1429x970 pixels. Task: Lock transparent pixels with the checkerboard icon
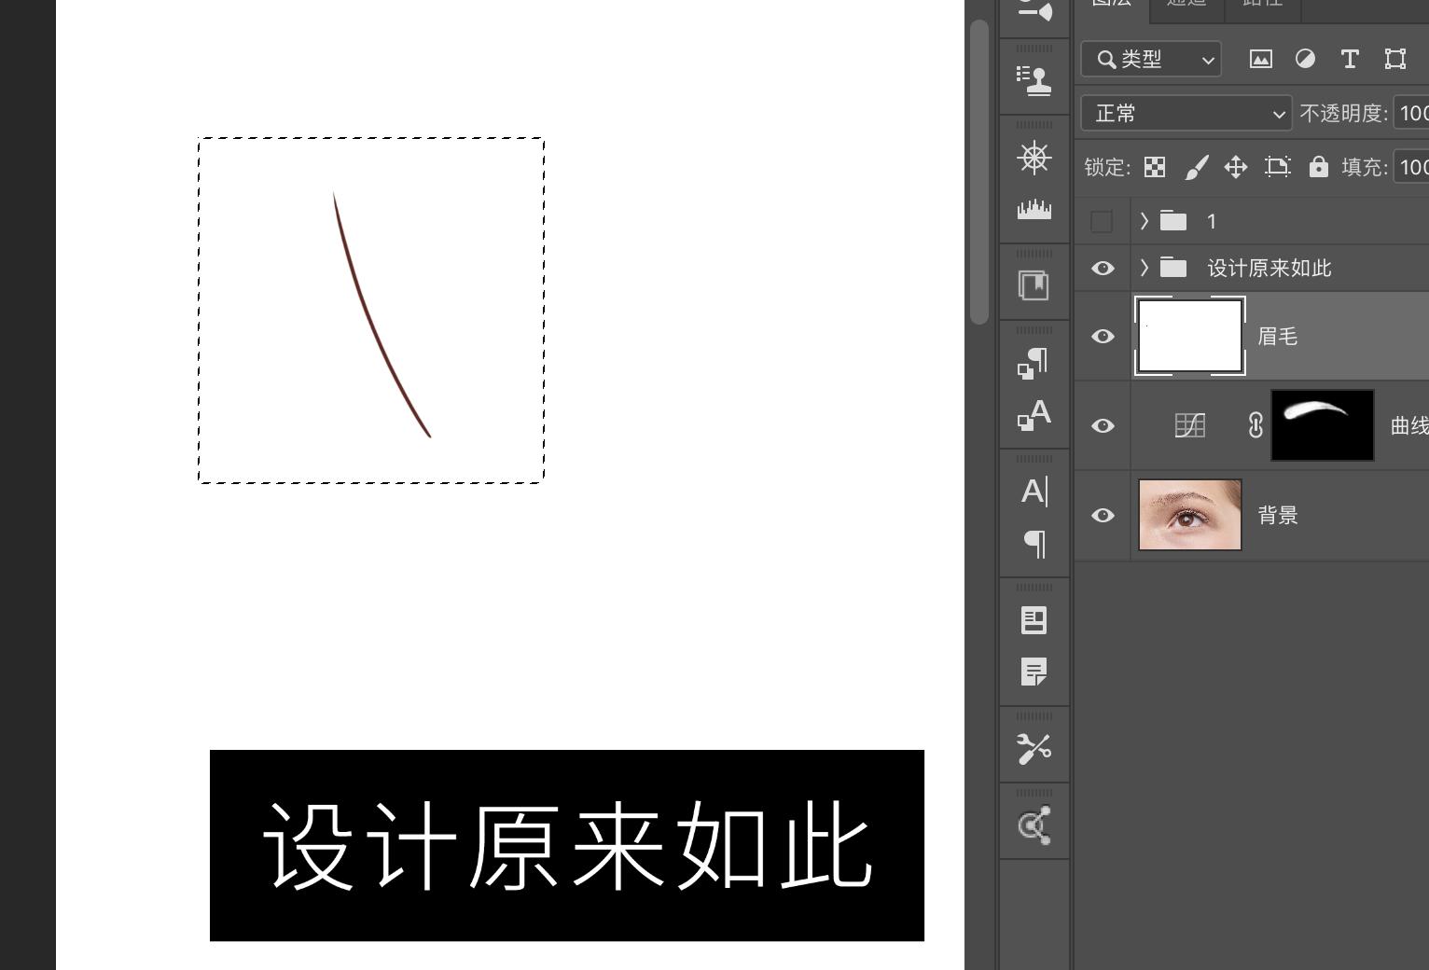[1155, 167]
